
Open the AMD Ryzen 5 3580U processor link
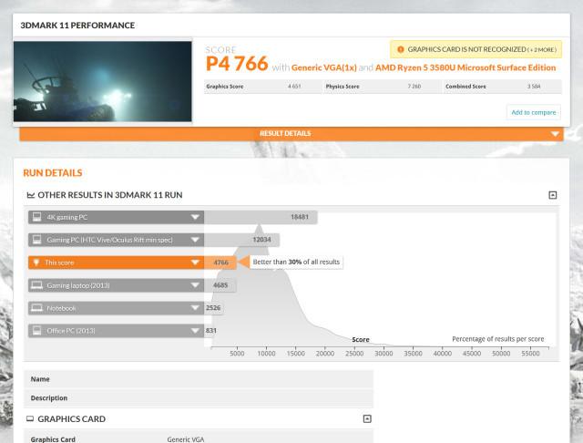click(466, 67)
